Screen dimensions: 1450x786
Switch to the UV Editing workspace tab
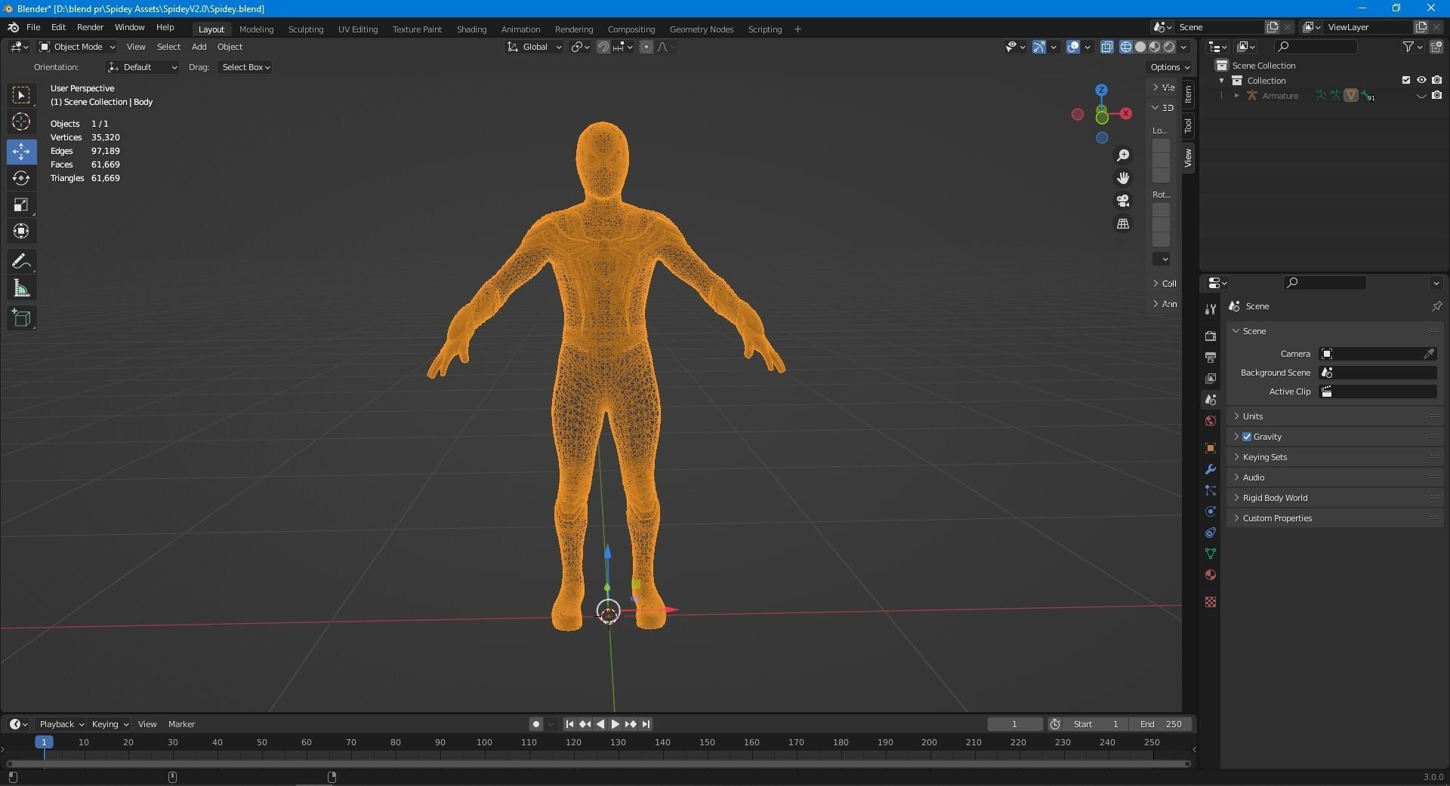[358, 29]
